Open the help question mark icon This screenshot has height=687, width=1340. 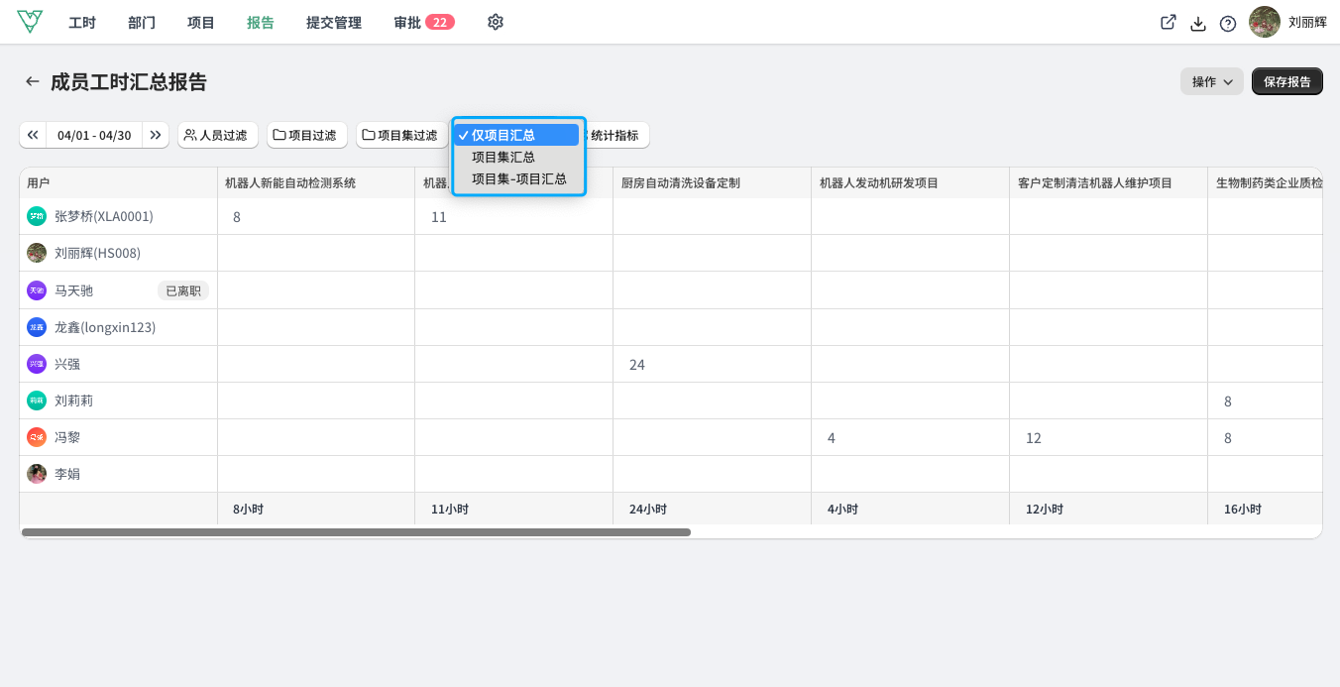pyautogui.click(x=1228, y=23)
